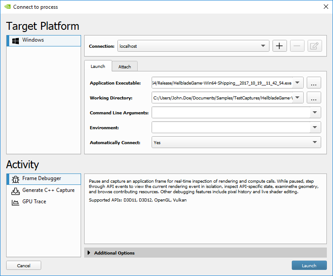Select the Windows target platform
The width and height of the screenshot is (333, 276).
[43, 40]
